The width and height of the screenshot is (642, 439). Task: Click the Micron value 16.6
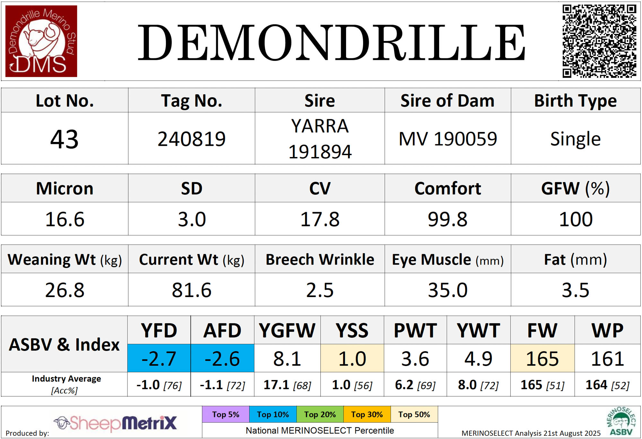65,219
